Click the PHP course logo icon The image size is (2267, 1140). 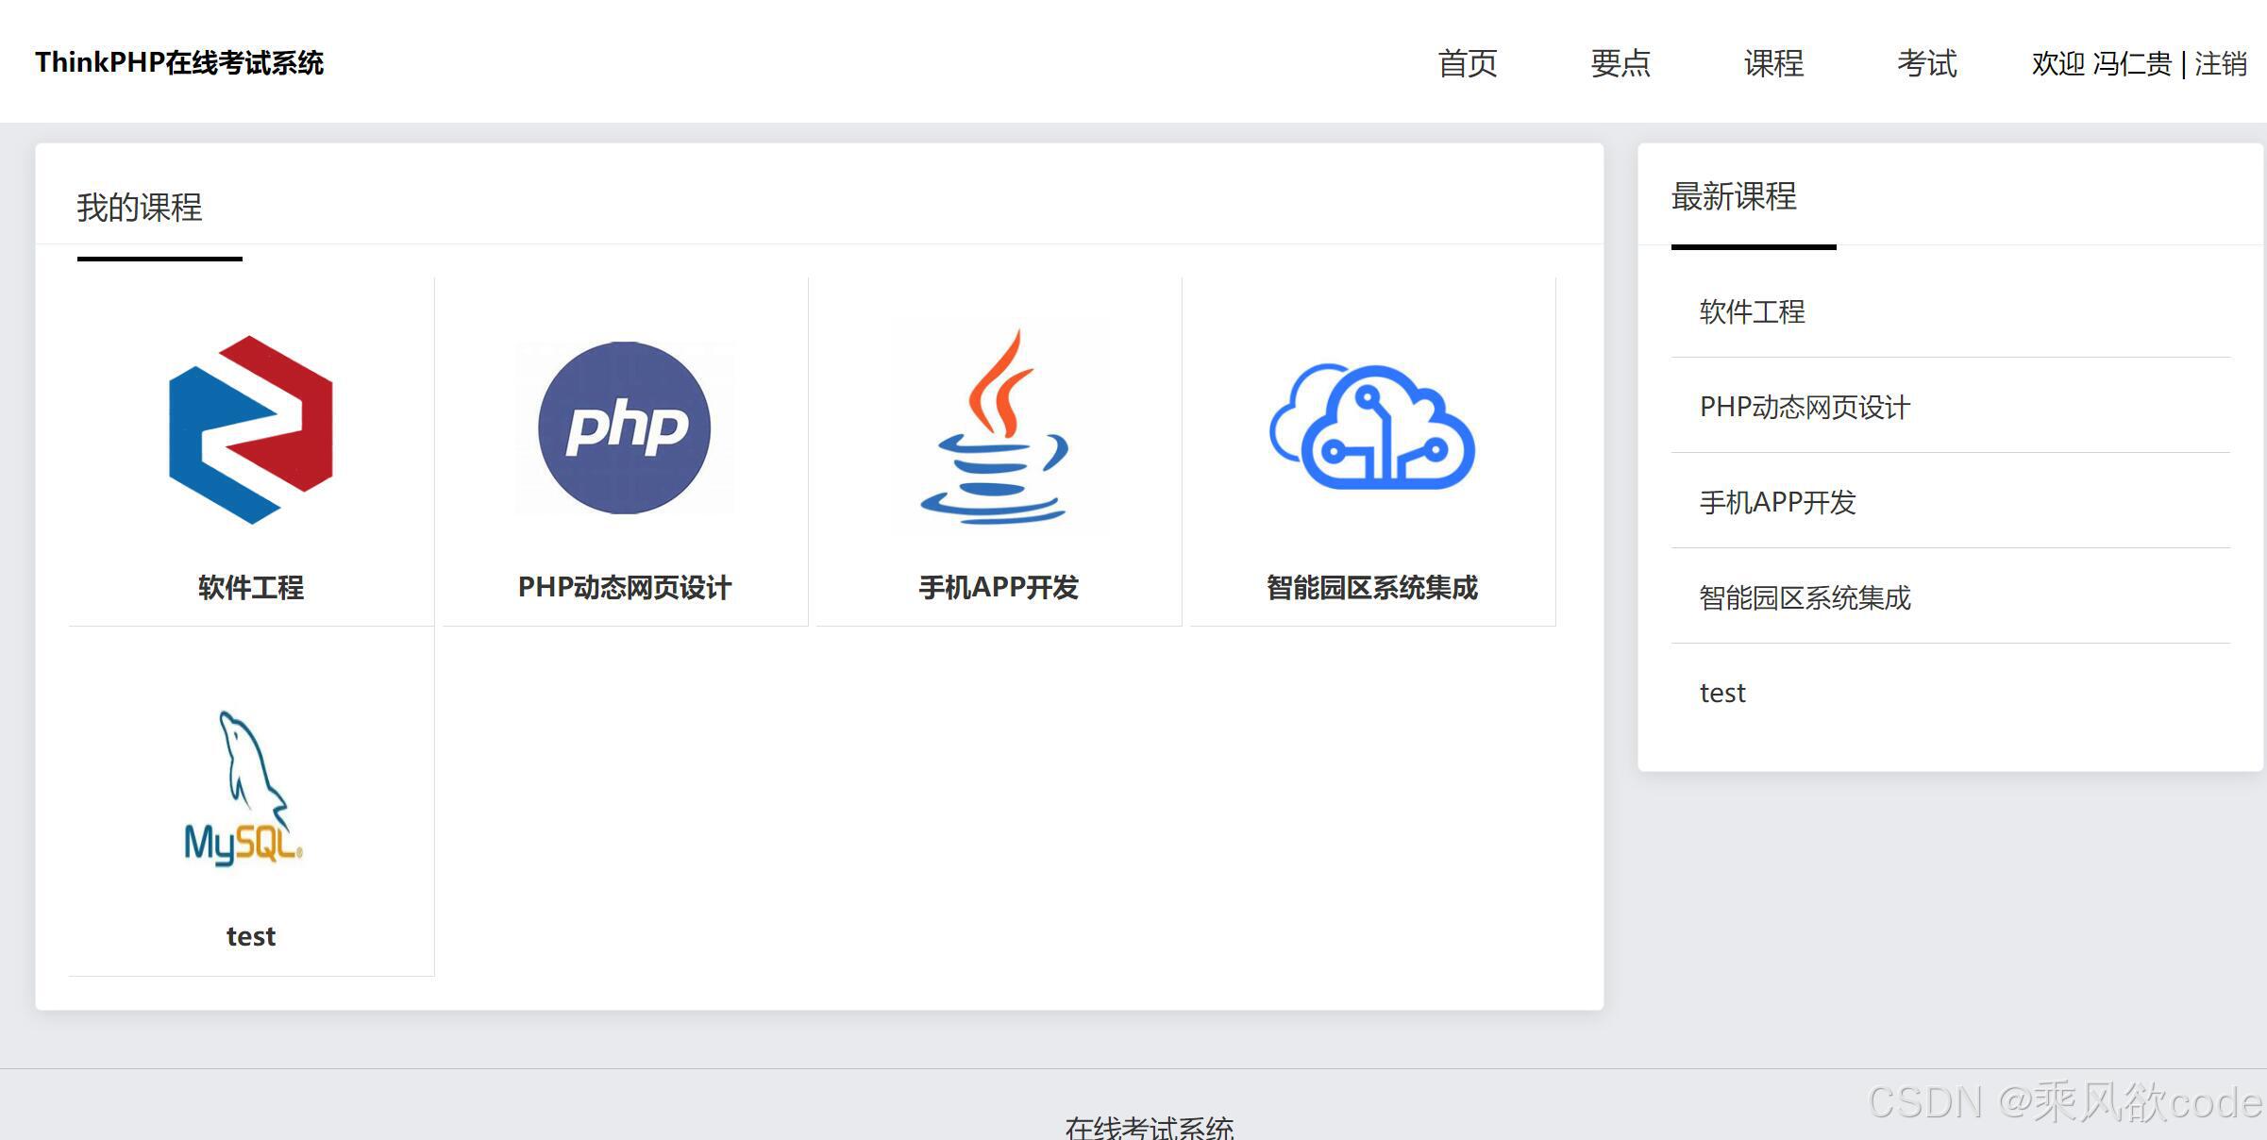(x=624, y=427)
